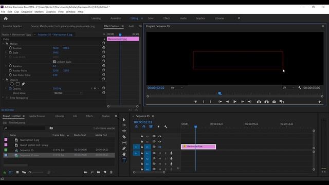Click the Home icon
The image size is (329, 185).
(6, 18)
